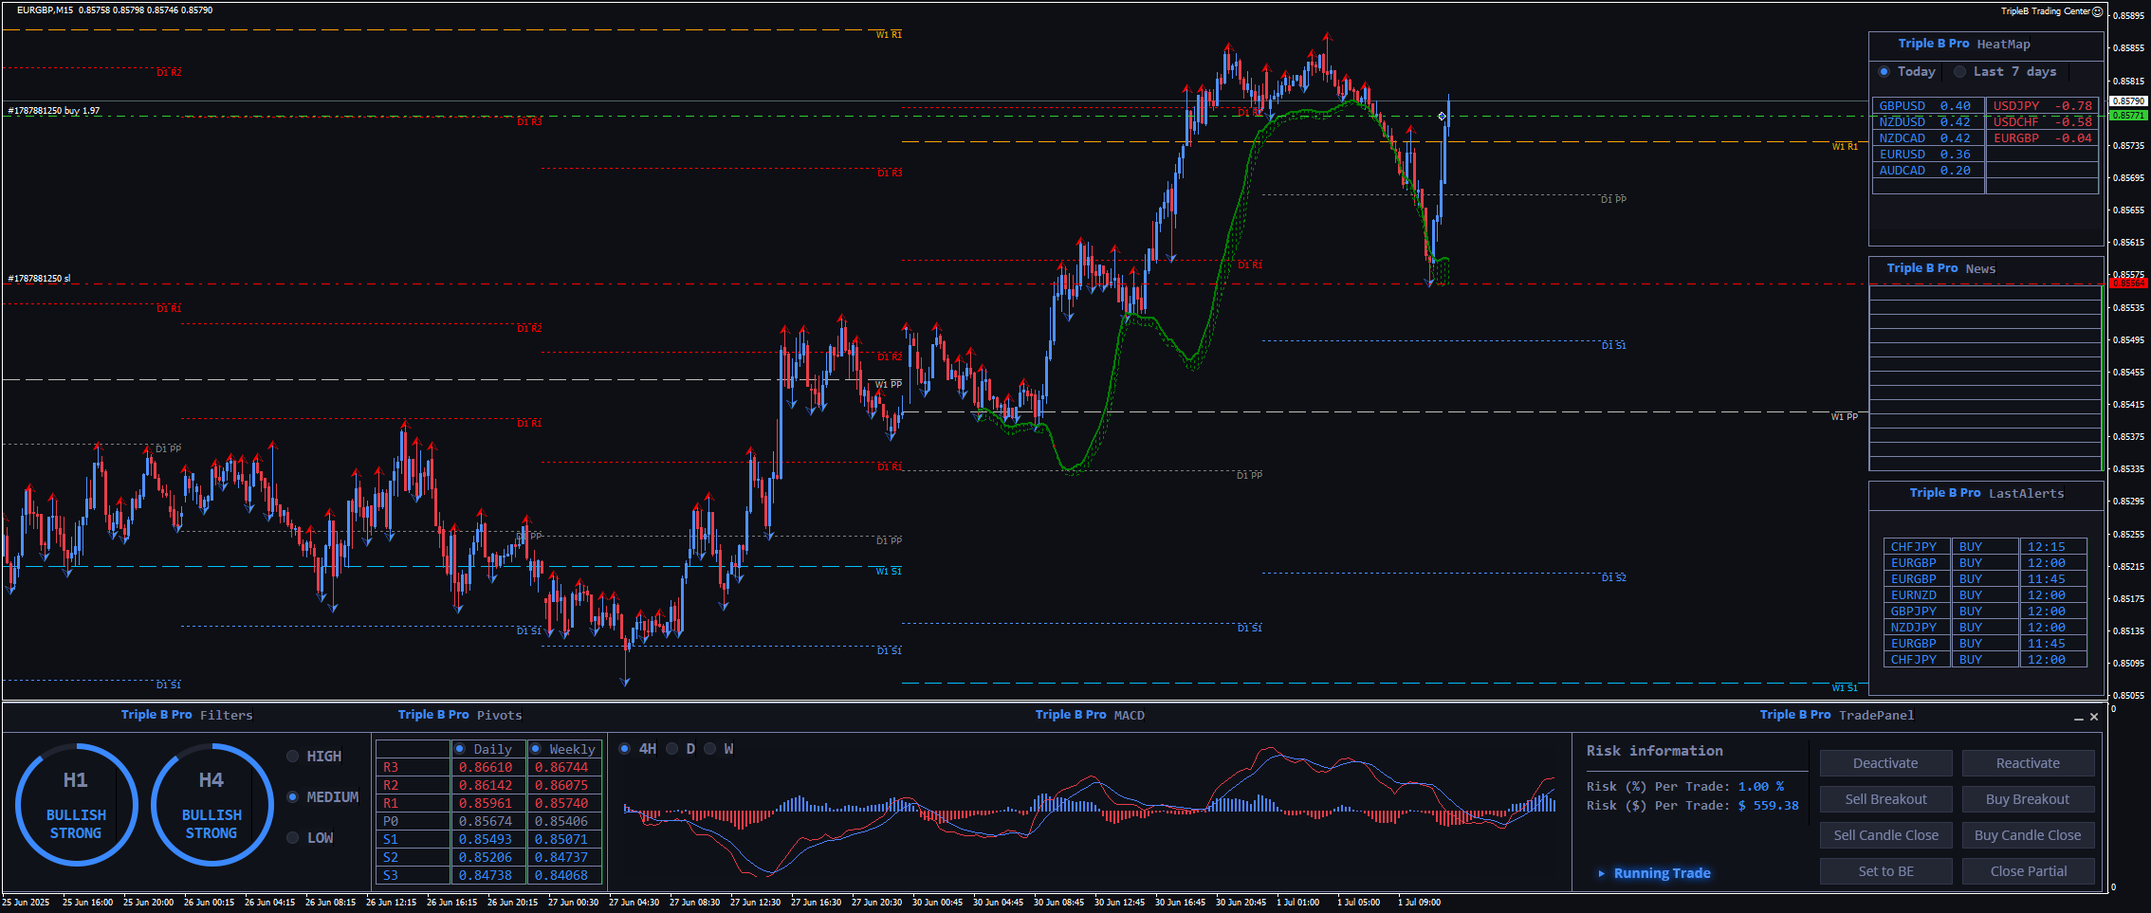
Task: Click the Close Partial button
Action: 2028,871
